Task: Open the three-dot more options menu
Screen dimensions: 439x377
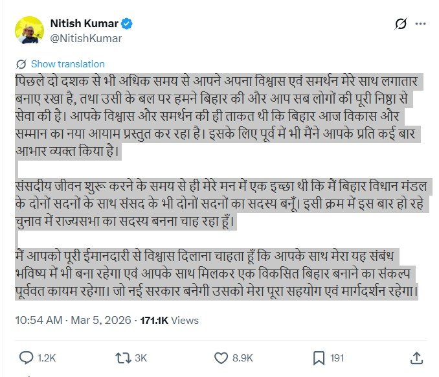Action: [x=421, y=25]
